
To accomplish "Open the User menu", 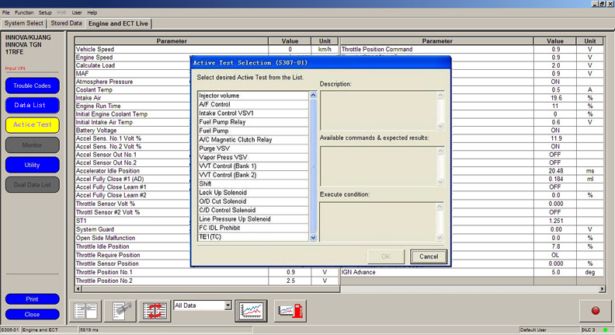I will [x=77, y=12].
